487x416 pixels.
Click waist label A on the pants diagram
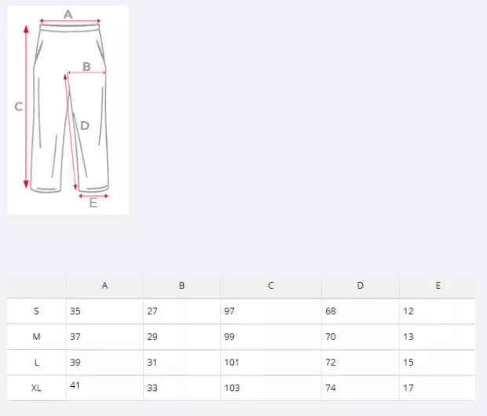click(68, 14)
